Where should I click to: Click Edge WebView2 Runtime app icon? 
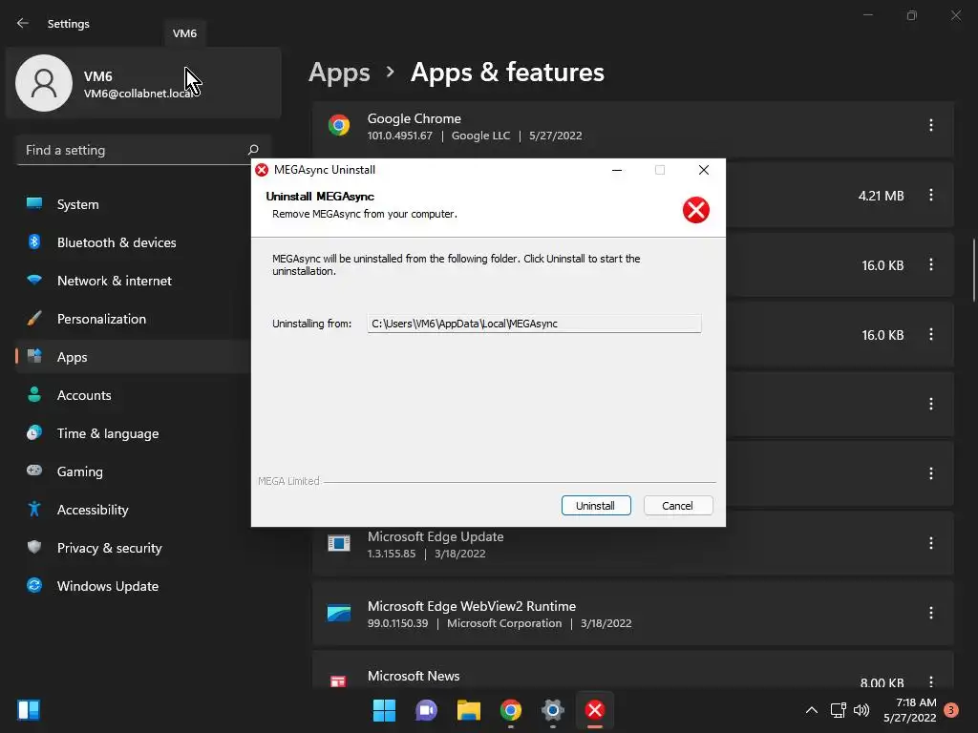tap(339, 613)
